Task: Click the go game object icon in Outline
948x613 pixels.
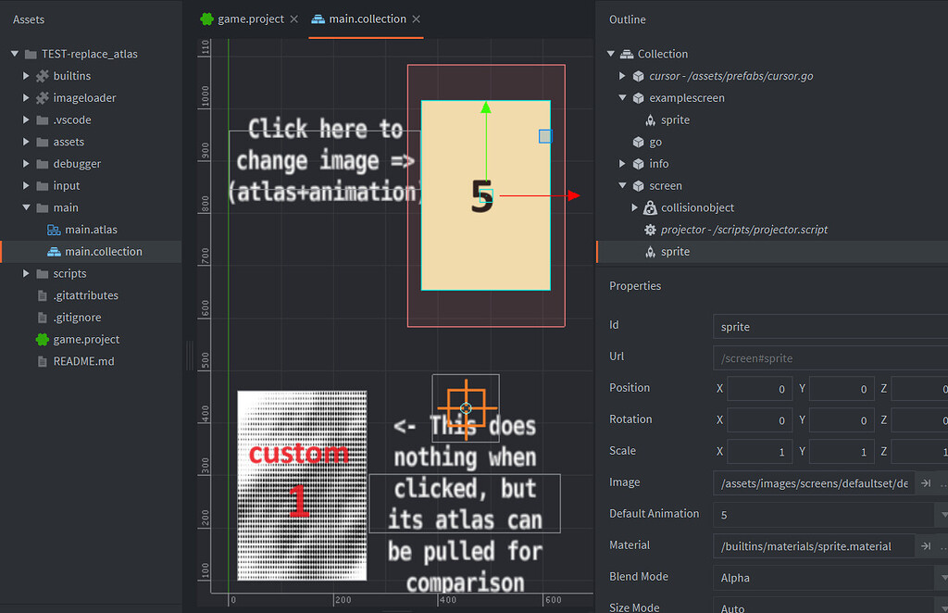Action: tap(636, 142)
